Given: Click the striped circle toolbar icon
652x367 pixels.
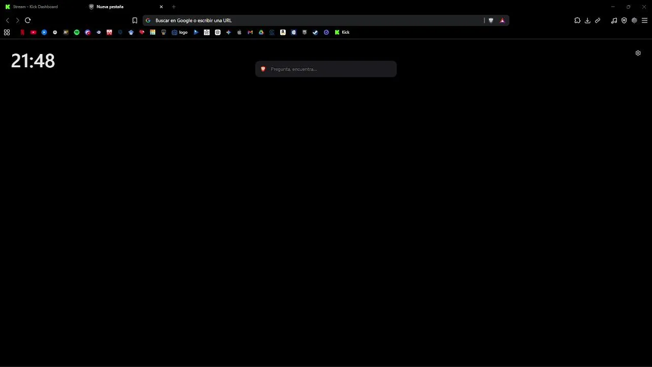Looking at the screenshot, I should (x=634, y=20).
